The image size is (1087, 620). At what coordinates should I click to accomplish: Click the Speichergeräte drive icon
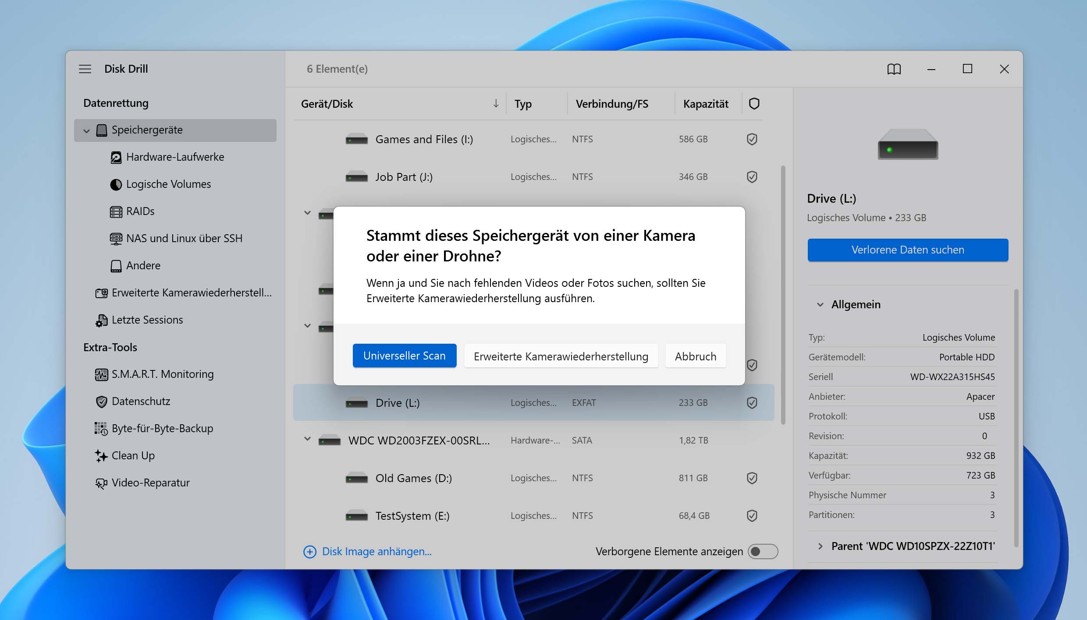point(102,130)
